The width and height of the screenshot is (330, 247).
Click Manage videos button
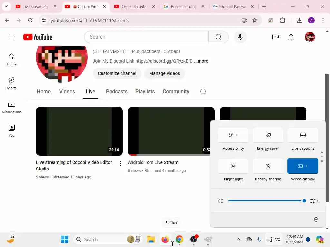tap(164, 74)
